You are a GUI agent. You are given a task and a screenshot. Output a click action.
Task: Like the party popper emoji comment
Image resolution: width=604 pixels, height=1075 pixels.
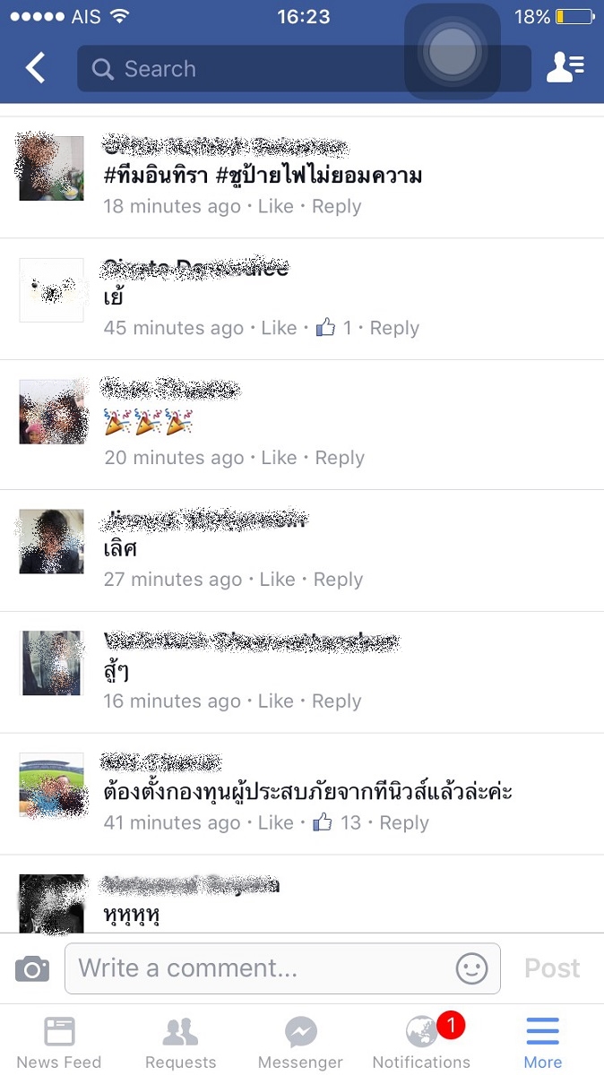(279, 458)
